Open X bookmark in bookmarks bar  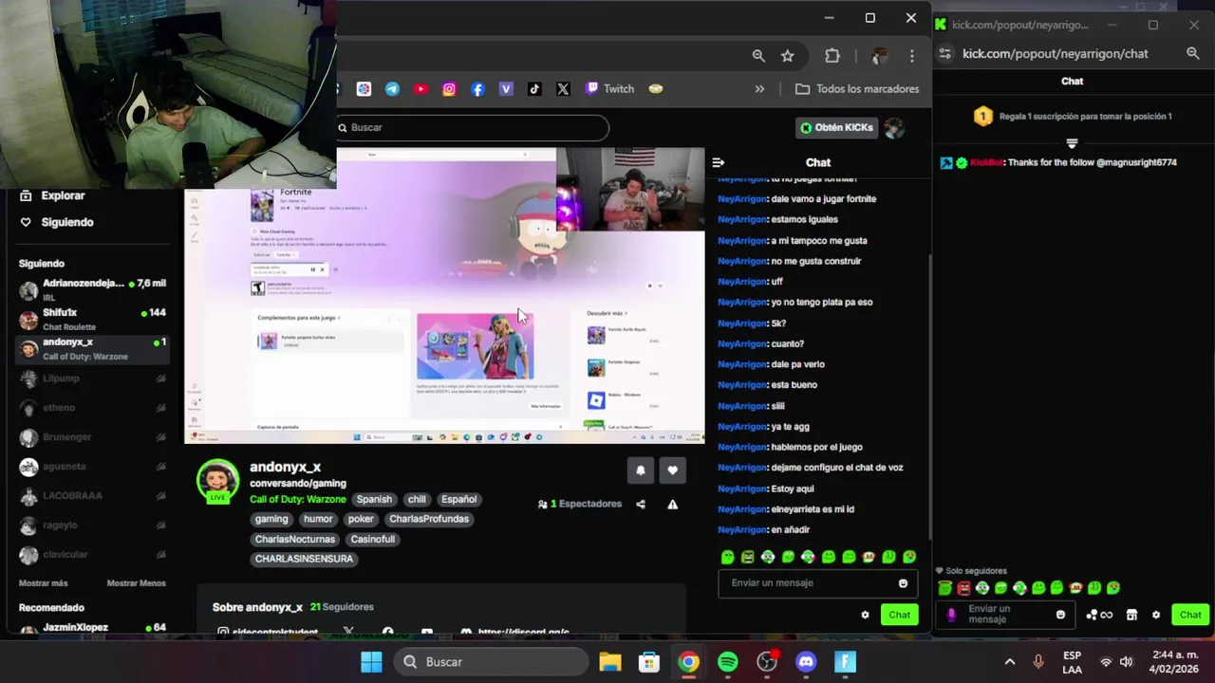(563, 88)
